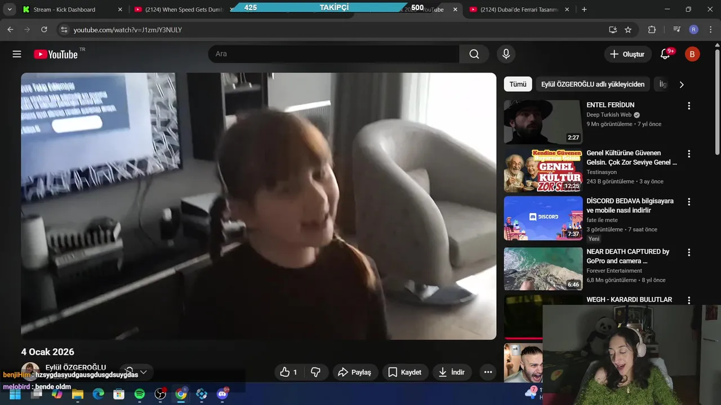Open Spotify from the taskbar
The height and width of the screenshot is (405, 721).
tap(139, 394)
